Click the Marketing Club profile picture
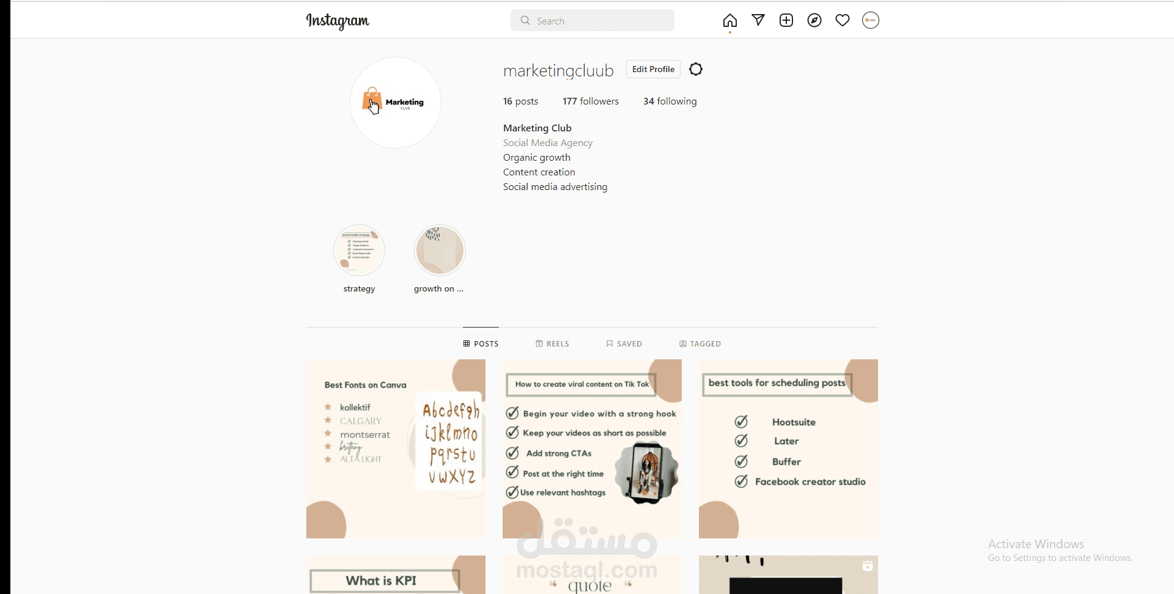The height and width of the screenshot is (594, 1174). [396, 103]
